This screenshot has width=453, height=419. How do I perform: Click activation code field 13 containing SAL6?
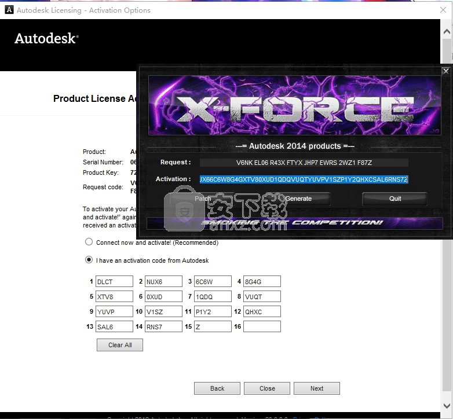(x=114, y=326)
